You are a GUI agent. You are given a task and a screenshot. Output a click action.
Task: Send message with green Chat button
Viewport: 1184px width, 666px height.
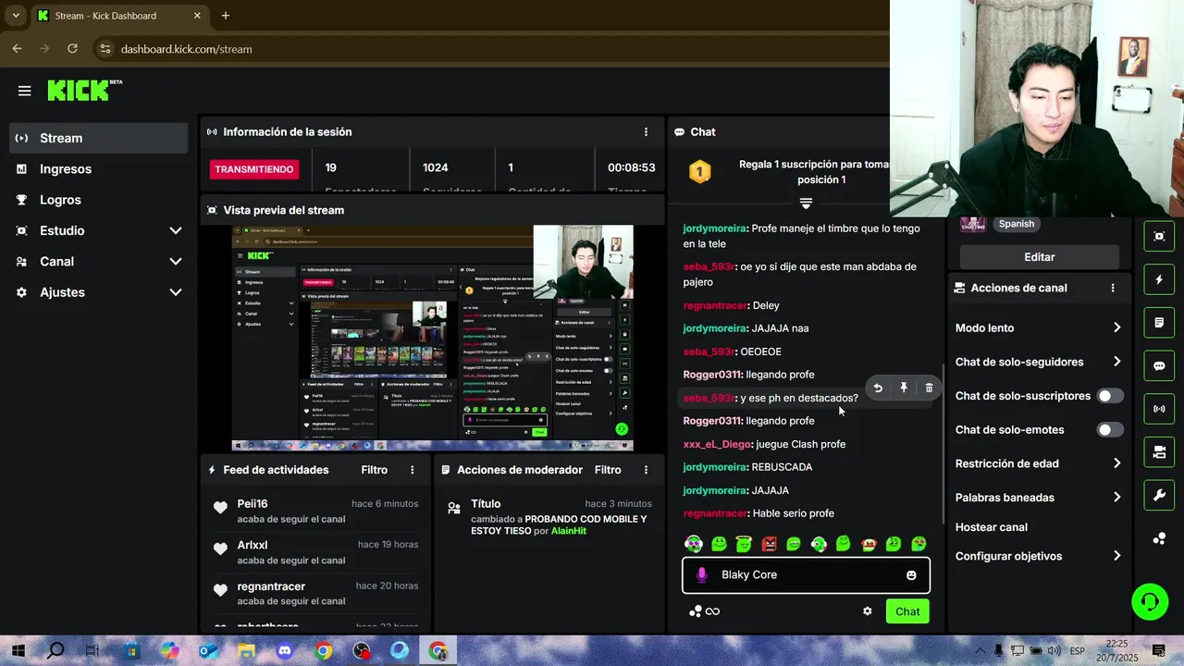click(907, 611)
